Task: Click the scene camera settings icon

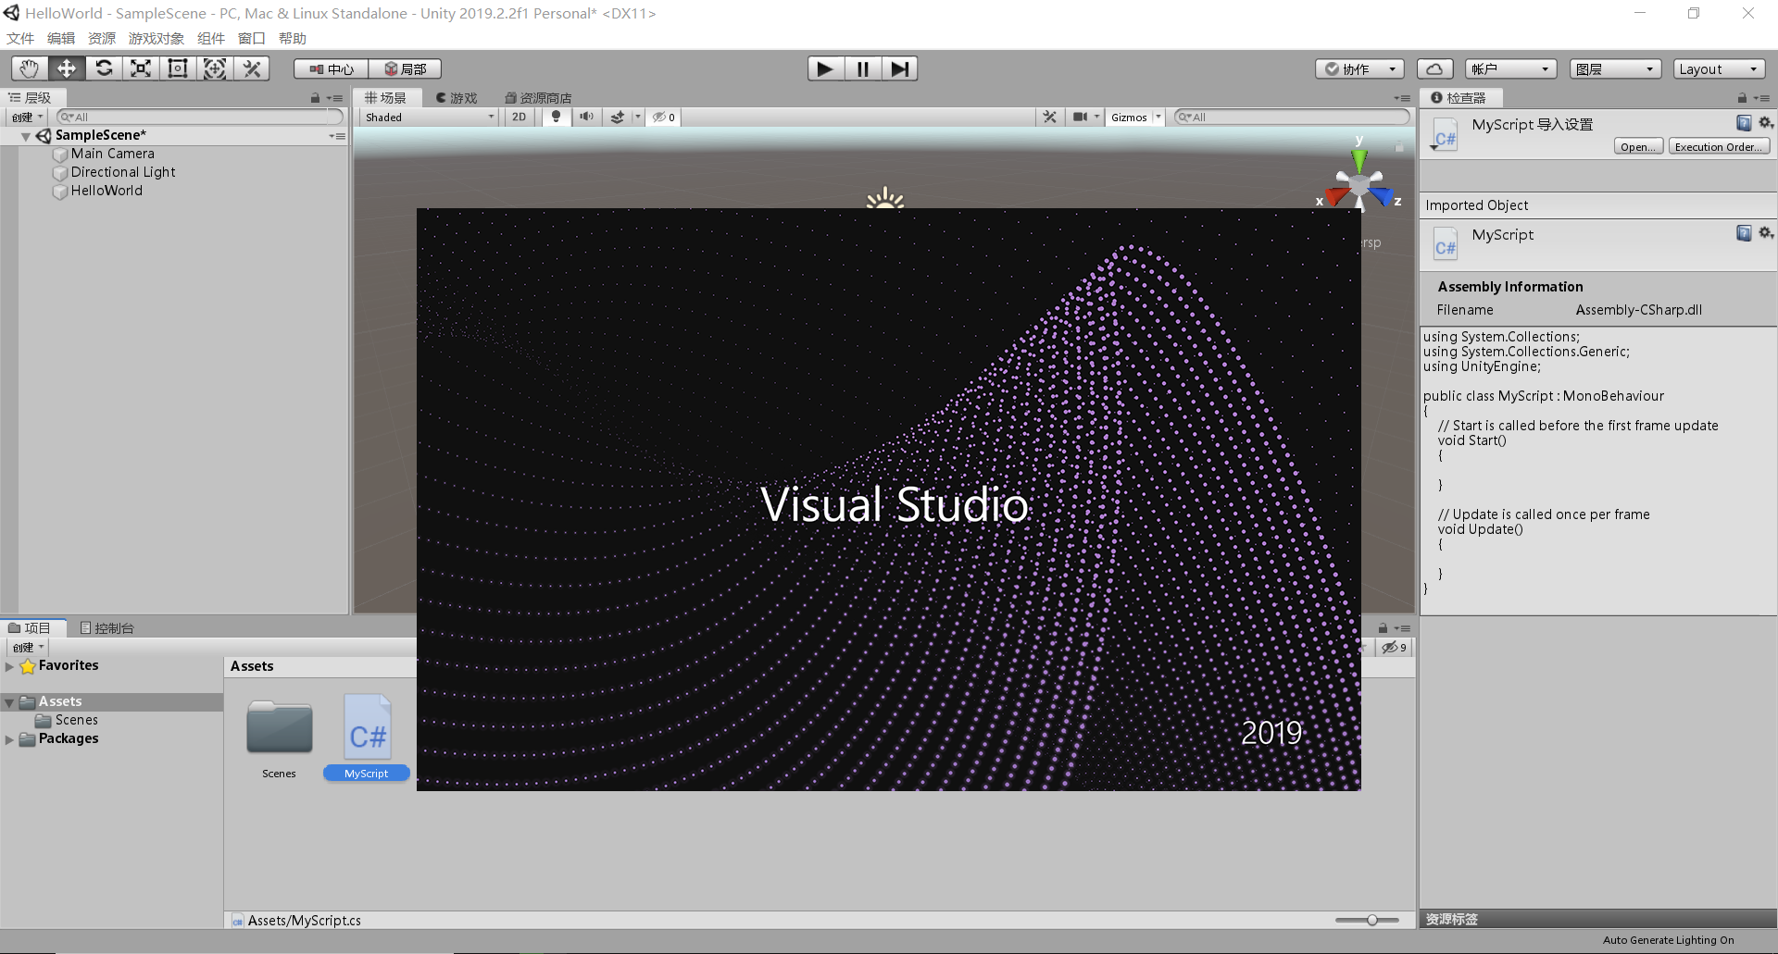Action: 1080,118
